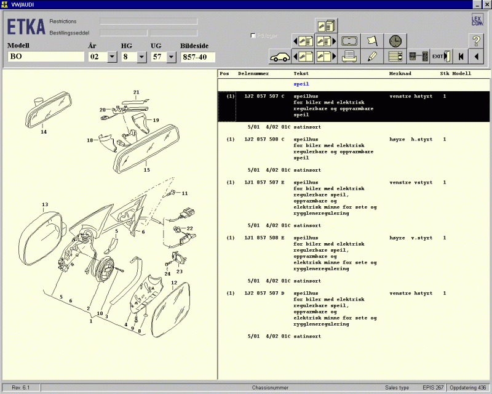Viewport: 492px width, 394px height.
Task: Jump to first page arrow button
Action: 460,57
